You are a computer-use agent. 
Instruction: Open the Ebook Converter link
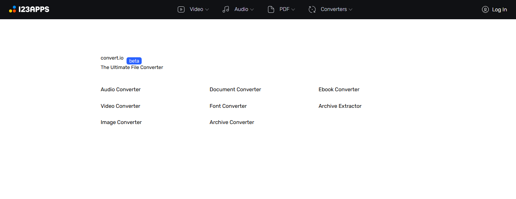click(x=339, y=90)
